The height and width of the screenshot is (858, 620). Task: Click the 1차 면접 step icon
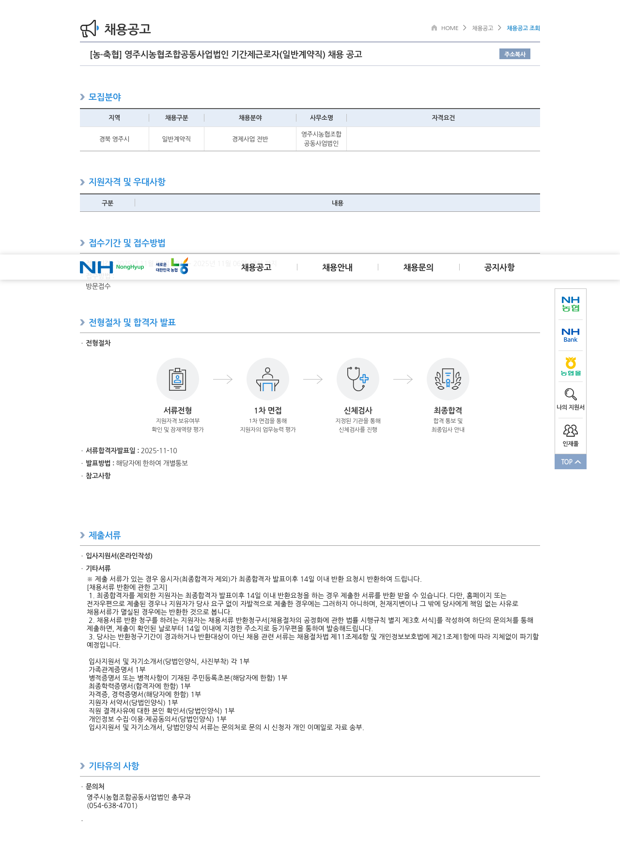pos(268,379)
